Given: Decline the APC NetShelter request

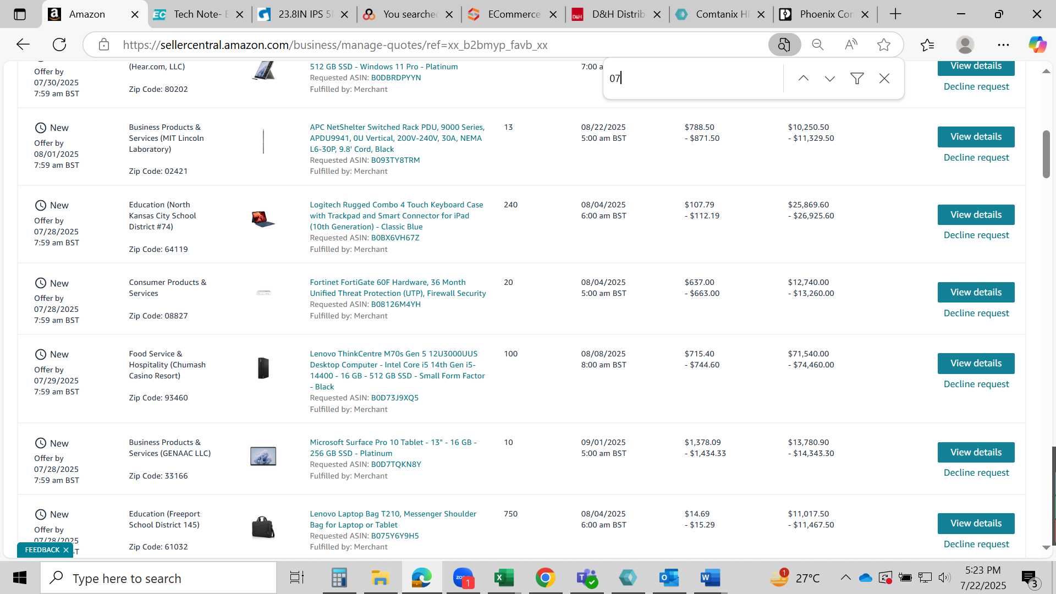Looking at the screenshot, I should (x=976, y=157).
